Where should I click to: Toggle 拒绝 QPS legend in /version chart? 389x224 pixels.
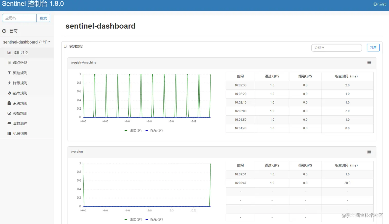coord(154,219)
